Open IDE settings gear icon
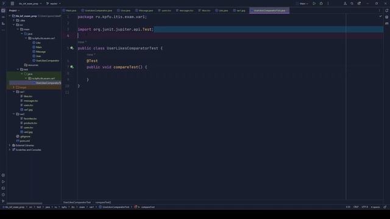 point(359,4)
